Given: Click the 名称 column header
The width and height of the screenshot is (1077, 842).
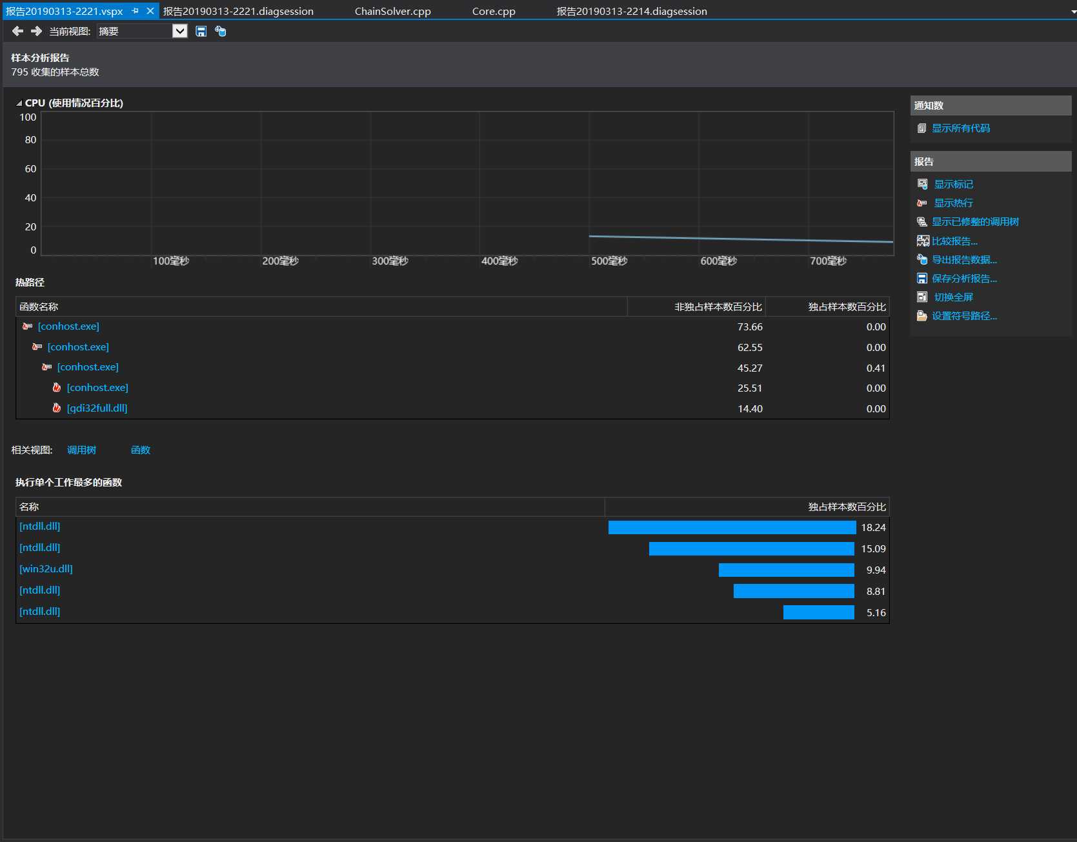Looking at the screenshot, I should tap(310, 507).
